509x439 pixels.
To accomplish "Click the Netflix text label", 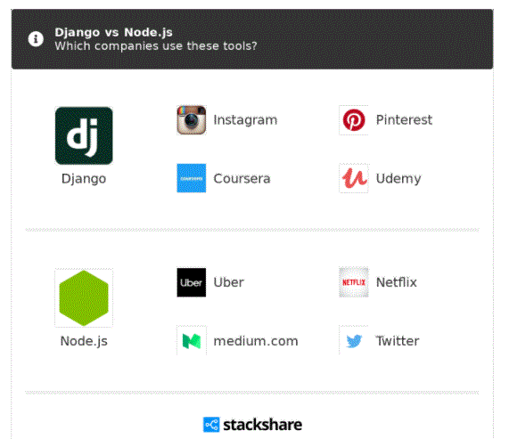I will coord(397,282).
